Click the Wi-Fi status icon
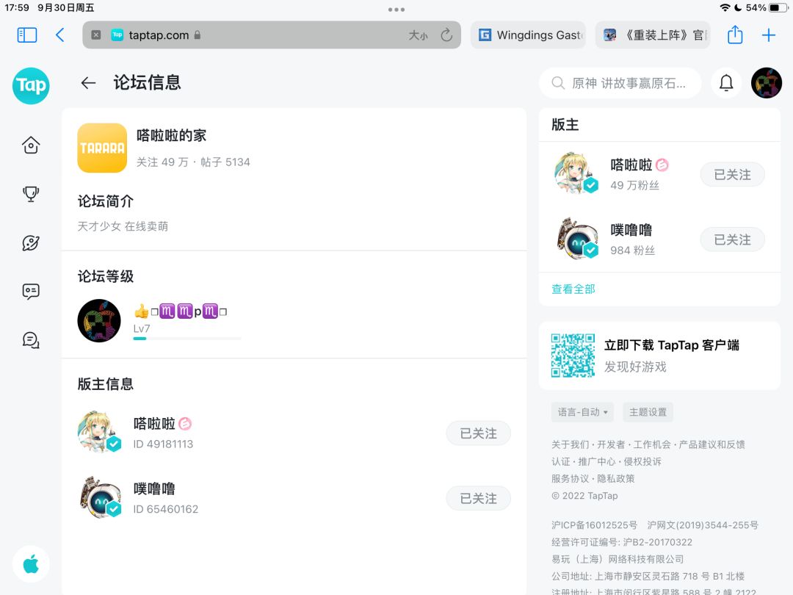Screen dimensions: 793x595 click(x=725, y=7)
